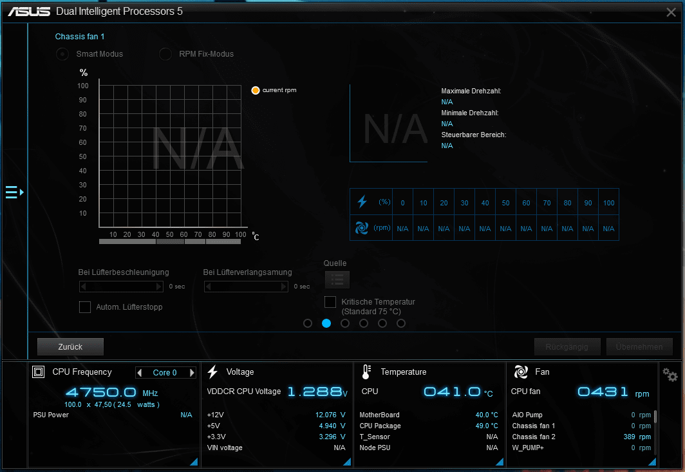Click the Maximale Drehzahl label

tap(471, 91)
